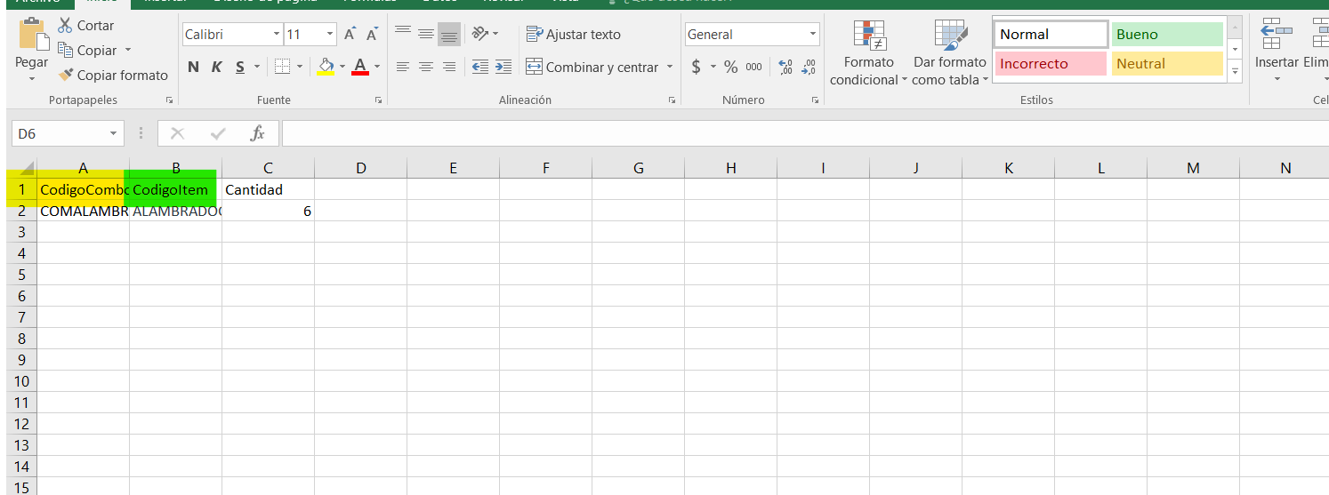The image size is (1329, 495).
Task: Select the yellow CodigoCombo cell
Action: tap(83, 189)
